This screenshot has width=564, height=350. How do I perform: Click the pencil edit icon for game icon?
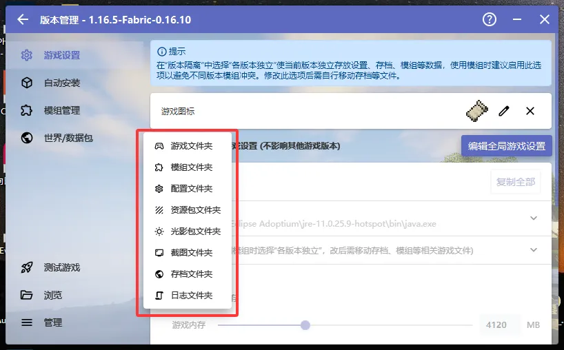click(504, 111)
